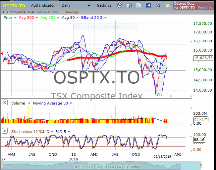Select the 6M time range
216x170 pixels.
click(98, 167)
